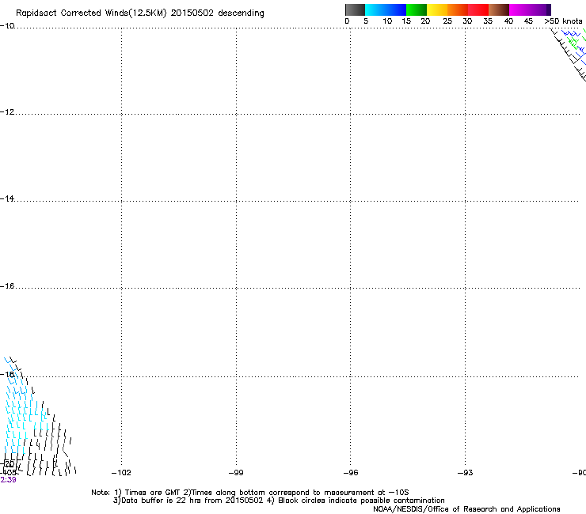The height and width of the screenshot is (514, 586).
Task: Select the yellow 20-25 knots color segment
Action: [437, 9]
